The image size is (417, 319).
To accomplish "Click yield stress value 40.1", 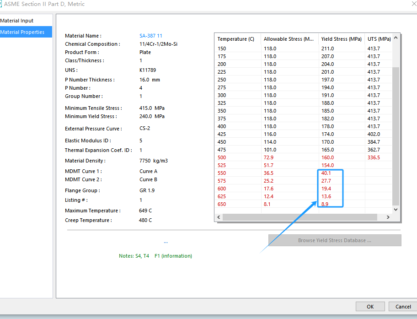I will (x=326, y=173).
